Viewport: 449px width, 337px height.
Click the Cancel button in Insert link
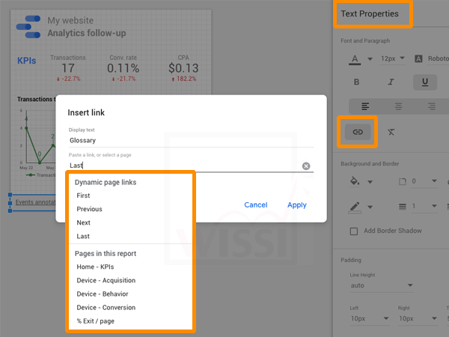(256, 205)
